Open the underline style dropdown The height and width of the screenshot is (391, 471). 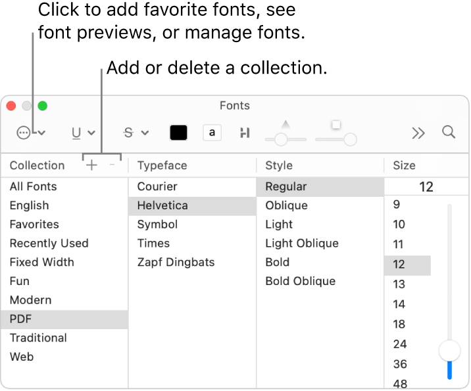83,133
